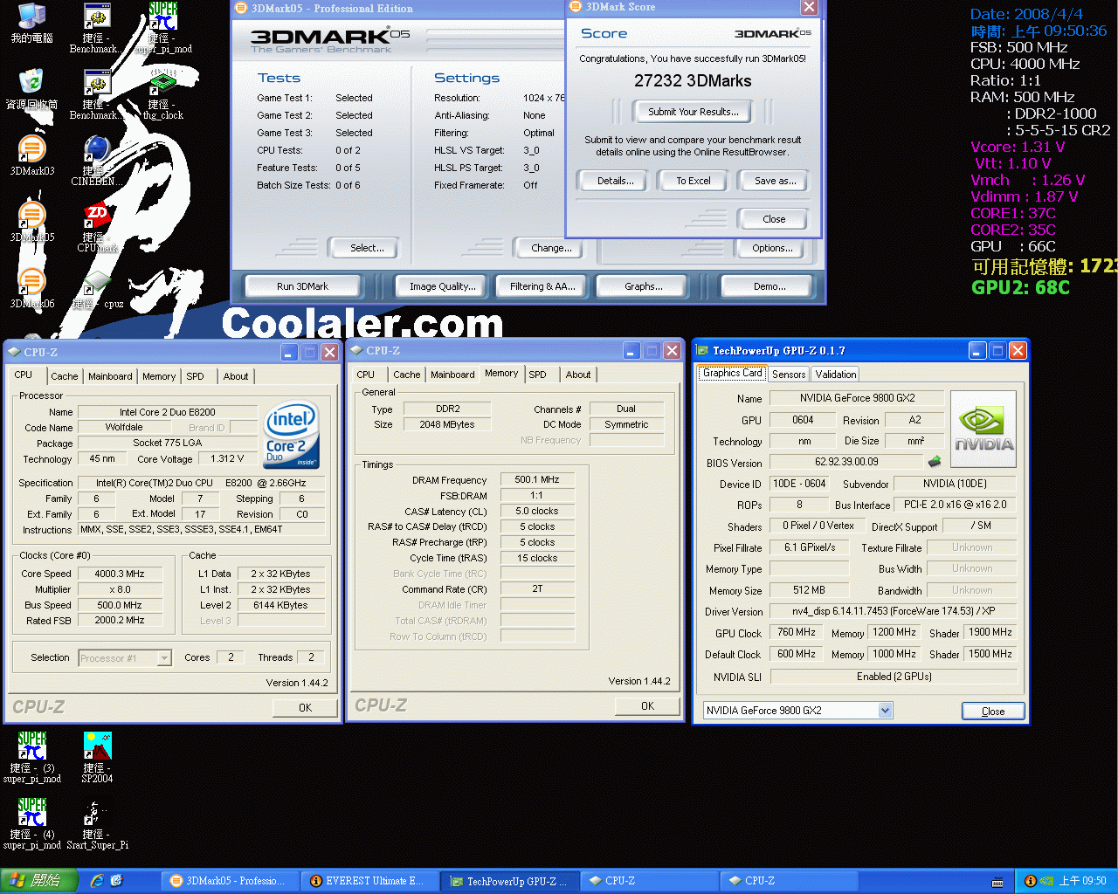Open Filtering & AA... settings
The width and height of the screenshot is (1118, 894).
tap(542, 286)
